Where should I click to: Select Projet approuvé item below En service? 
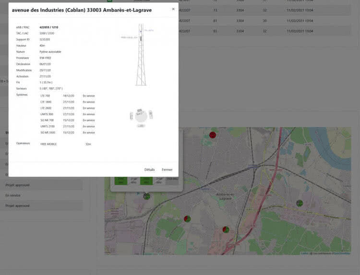point(18,205)
